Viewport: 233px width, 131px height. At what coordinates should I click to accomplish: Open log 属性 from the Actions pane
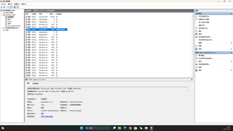(200, 31)
